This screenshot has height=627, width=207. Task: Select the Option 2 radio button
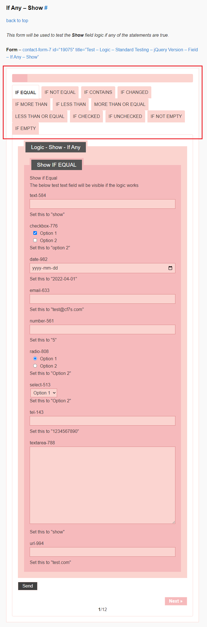pos(35,366)
